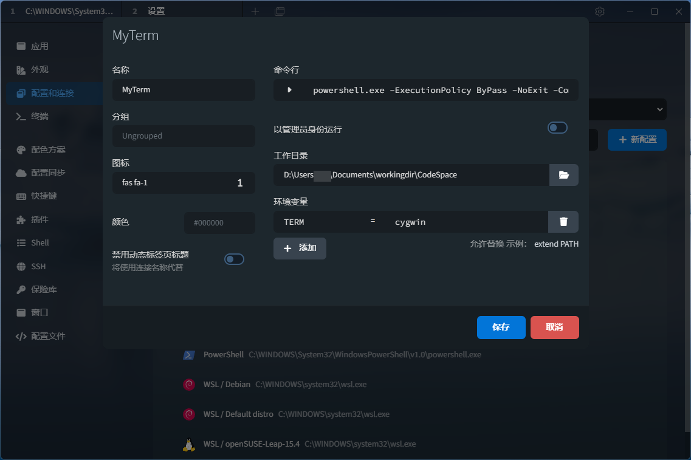This screenshot has height=460, width=691.
Task: Click the 图标 fas fa-1 field
Action: point(184,183)
